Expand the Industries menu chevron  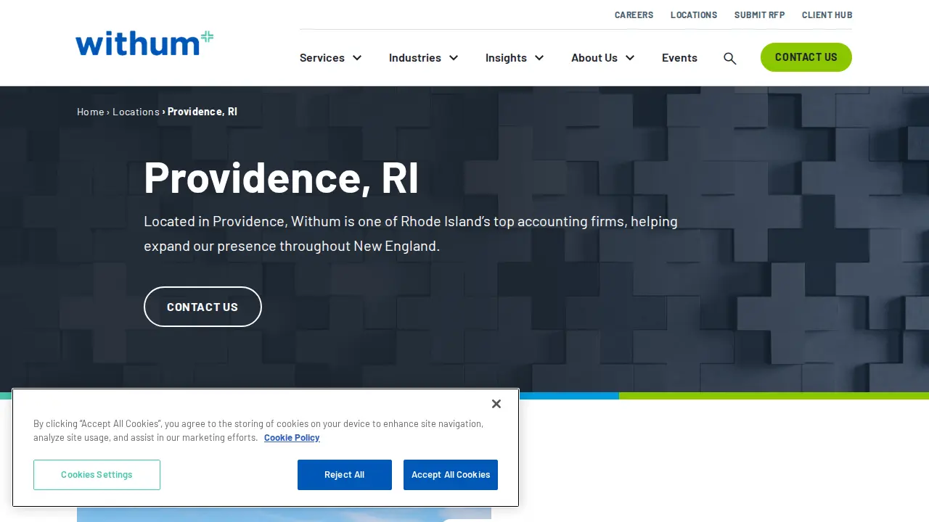pos(454,58)
